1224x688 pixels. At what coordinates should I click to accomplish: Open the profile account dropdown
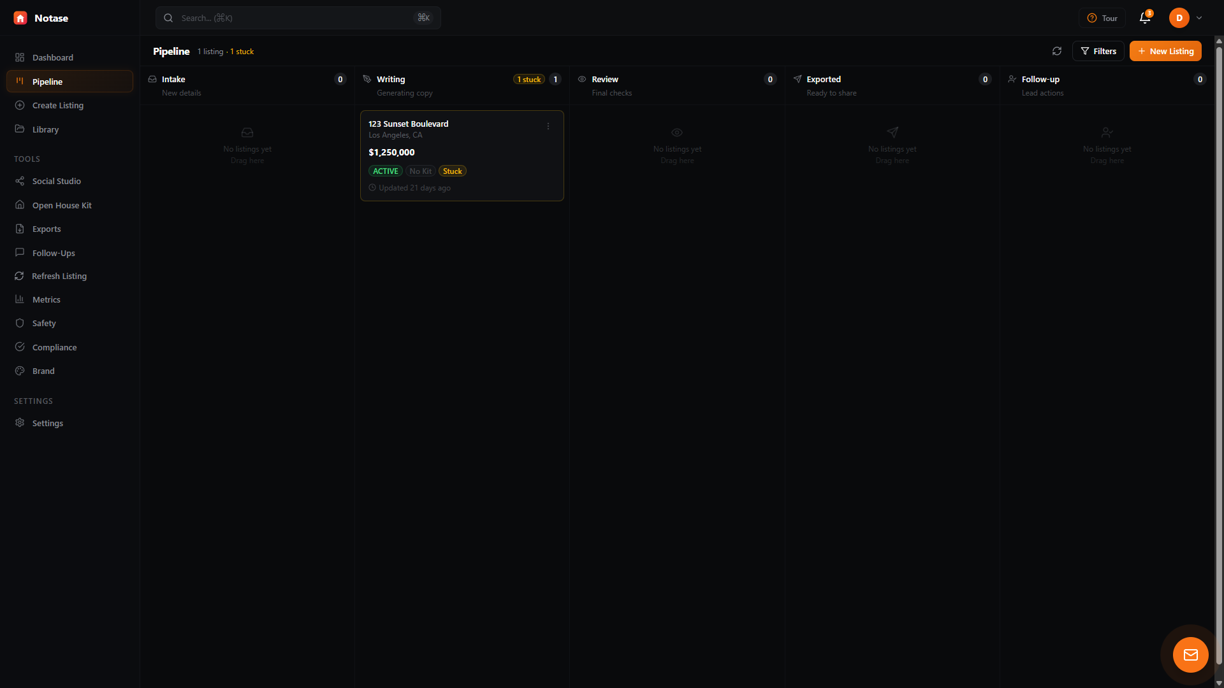[x=1183, y=18]
